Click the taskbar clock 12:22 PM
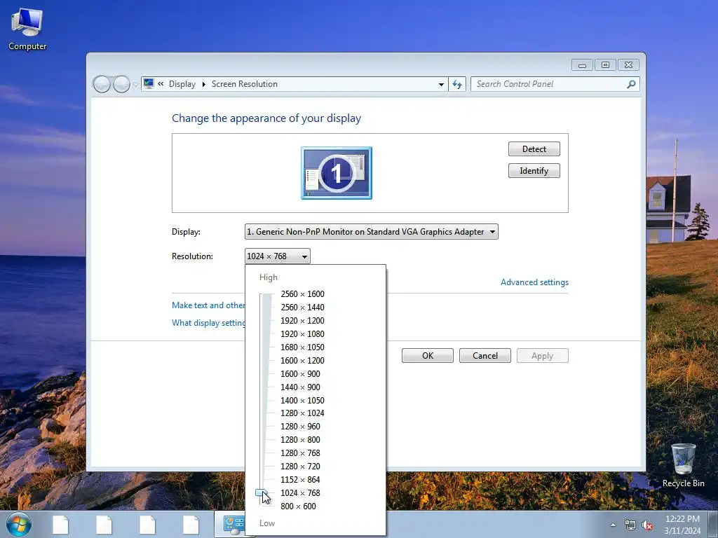Screen dimensions: 718x538 (682, 525)
